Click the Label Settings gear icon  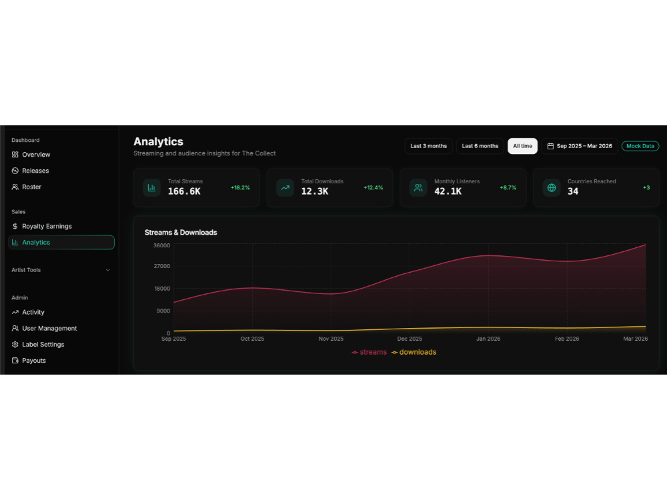[x=15, y=345]
